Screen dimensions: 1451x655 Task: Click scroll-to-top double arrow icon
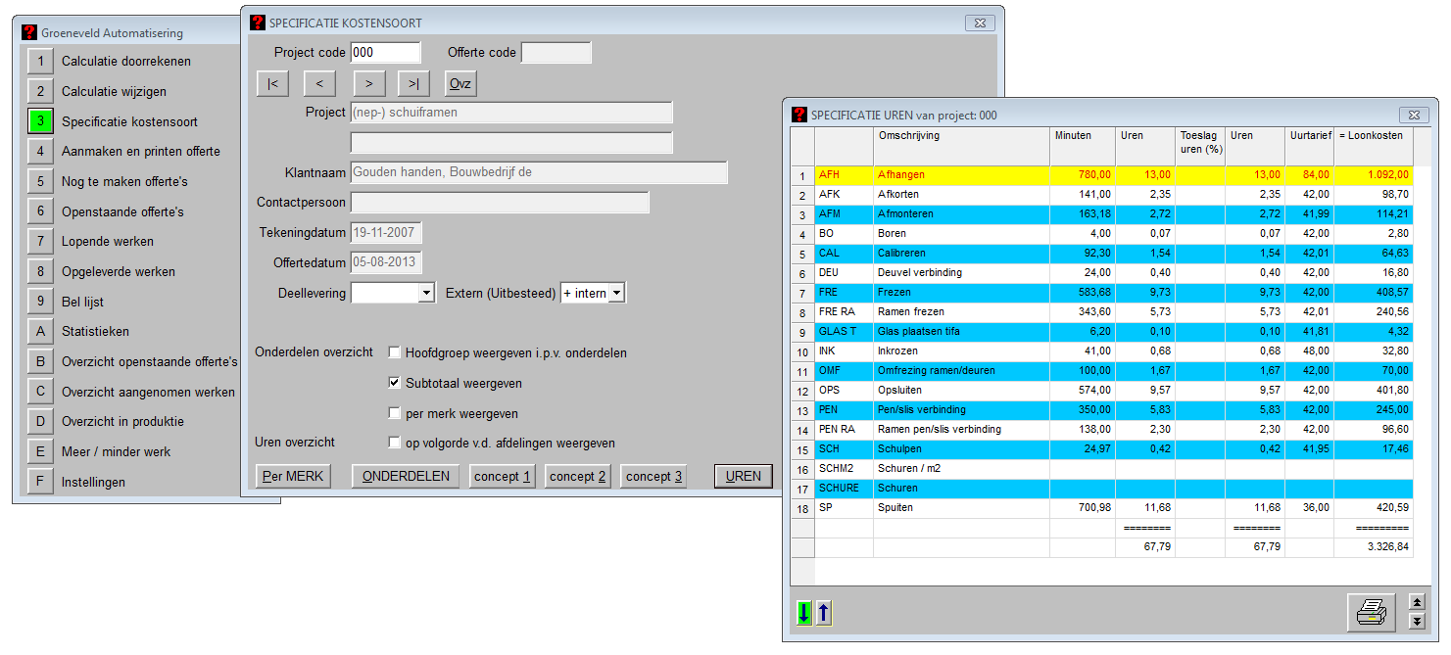(1416, 602)
